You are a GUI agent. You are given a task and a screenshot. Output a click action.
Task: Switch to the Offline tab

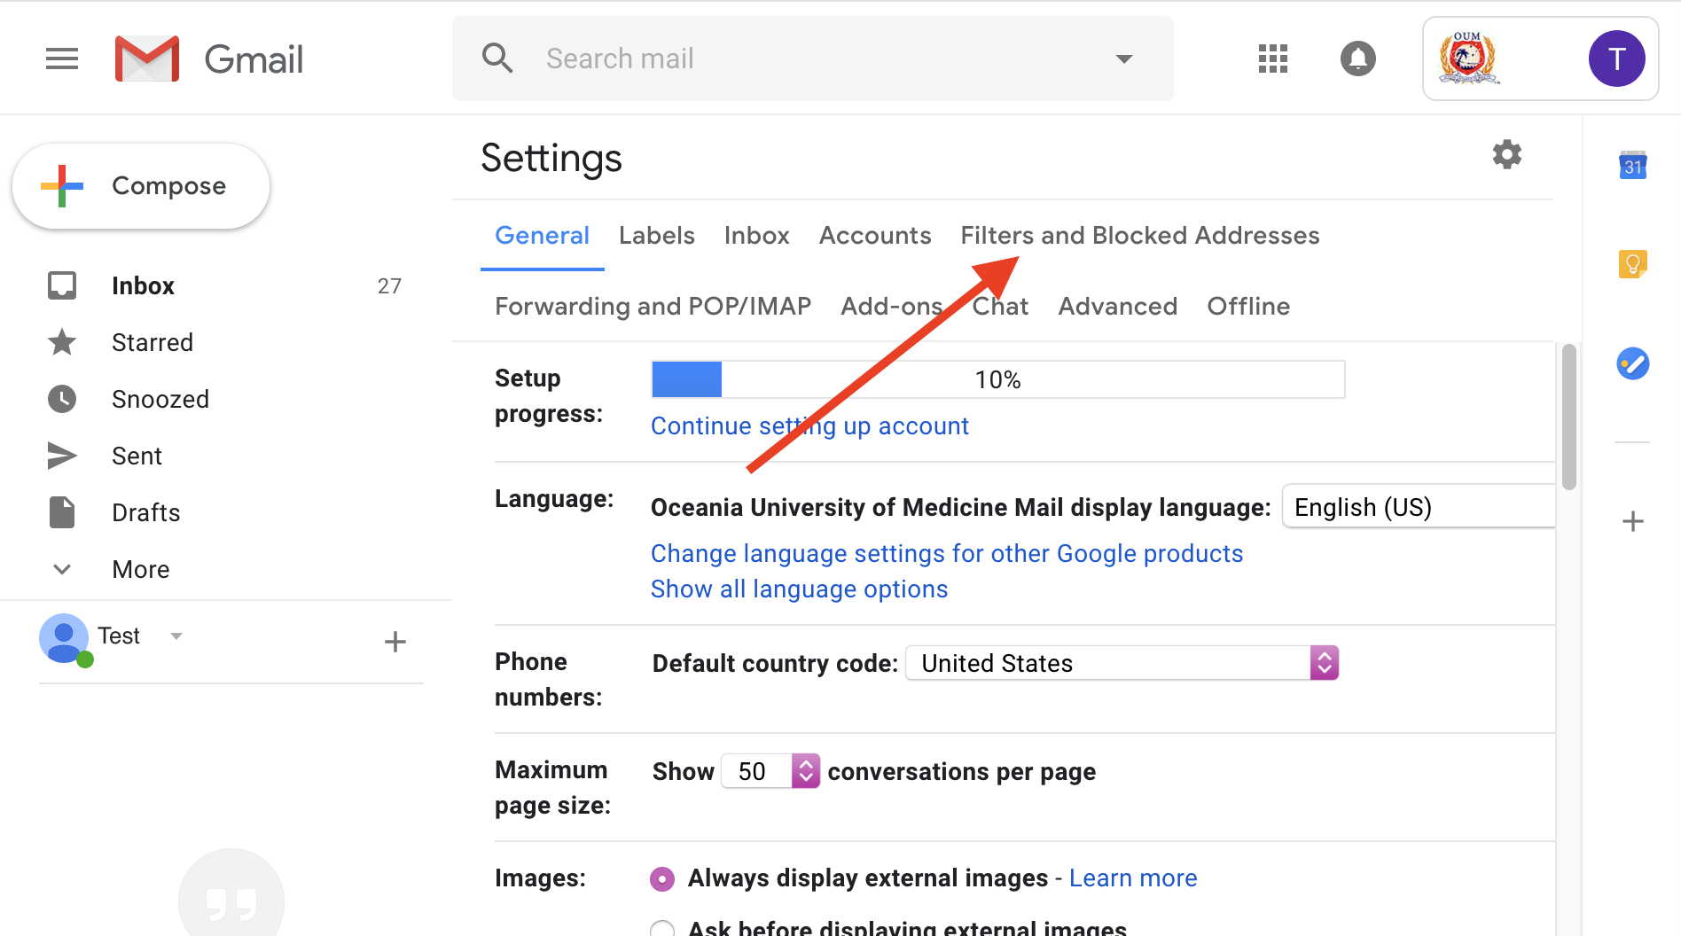click(x=1248, y=306)
